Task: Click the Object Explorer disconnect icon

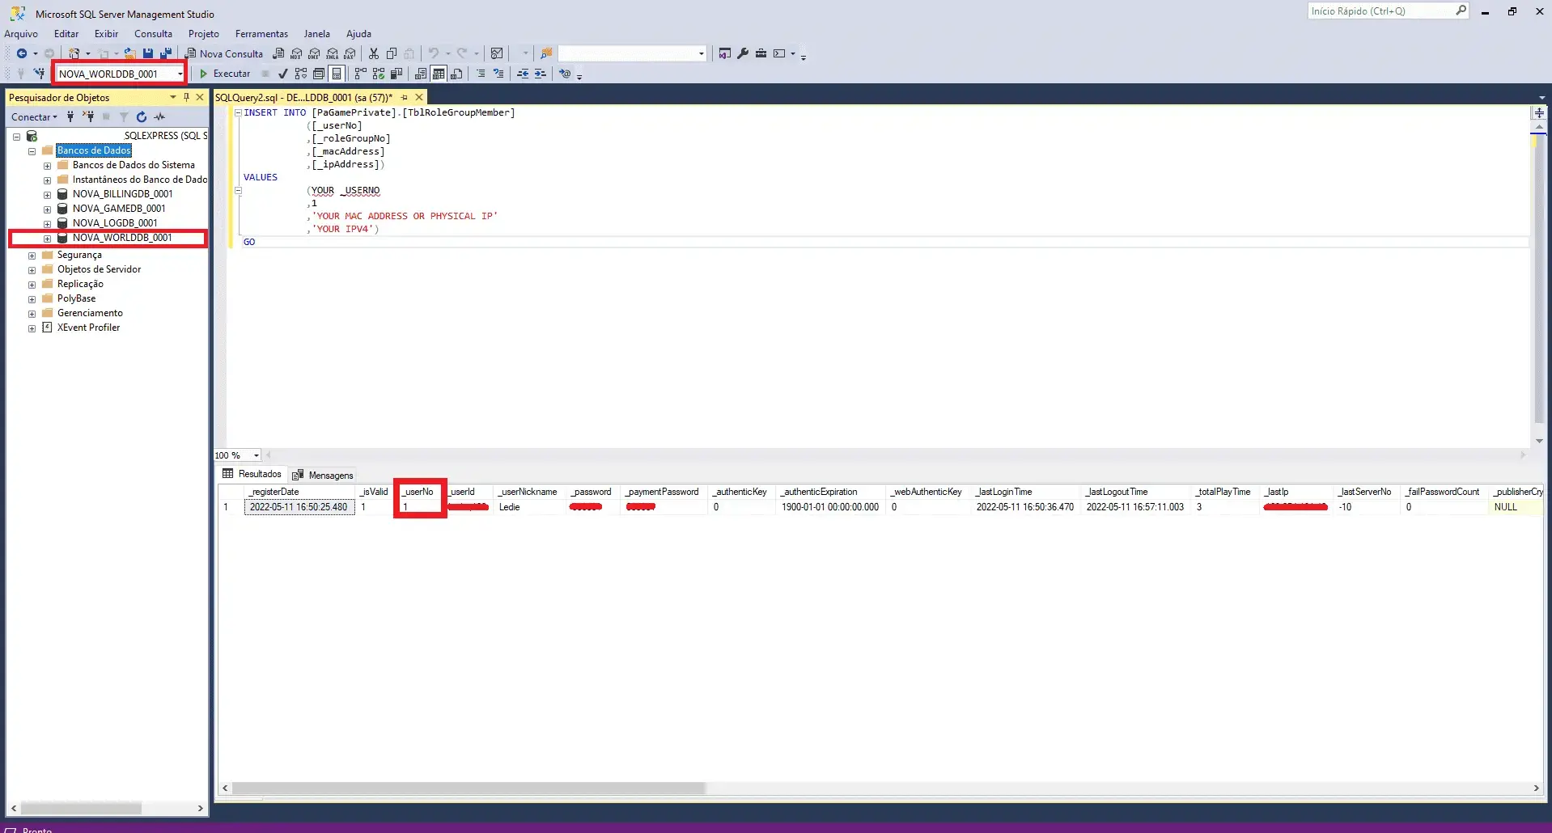Action: [88, 116]
